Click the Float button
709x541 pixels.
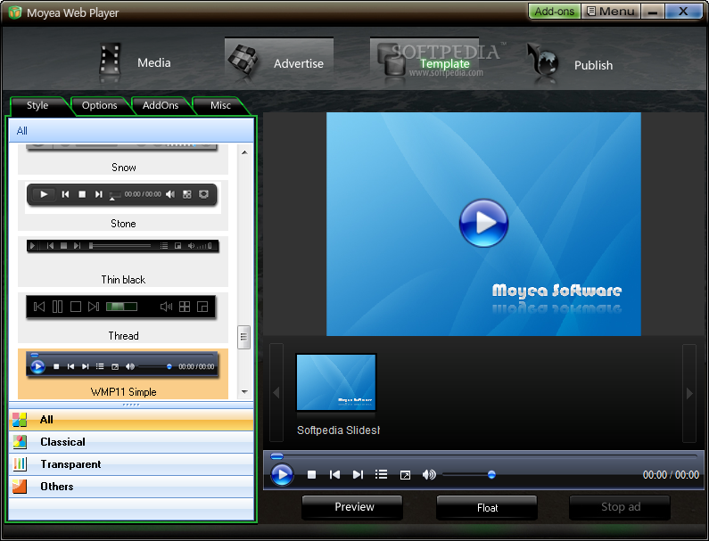click(487, 507)
